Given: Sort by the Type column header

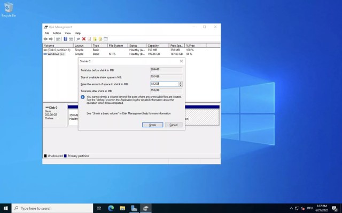Looking at the screenshot, I should tap(99, 46).
